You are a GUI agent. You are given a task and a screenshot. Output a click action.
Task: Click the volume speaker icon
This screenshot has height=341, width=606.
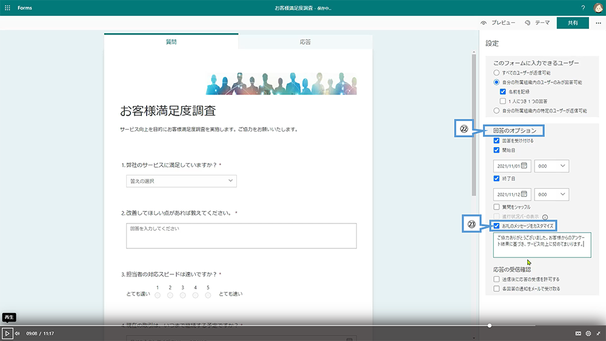click(x=18, y=333)
